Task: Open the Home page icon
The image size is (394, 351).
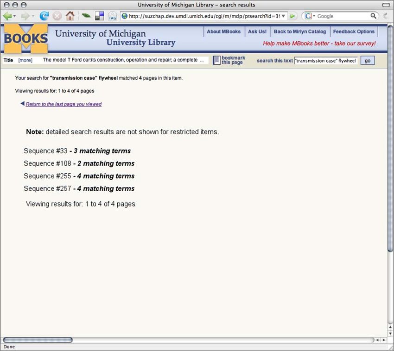Action: tap(70, 16)
